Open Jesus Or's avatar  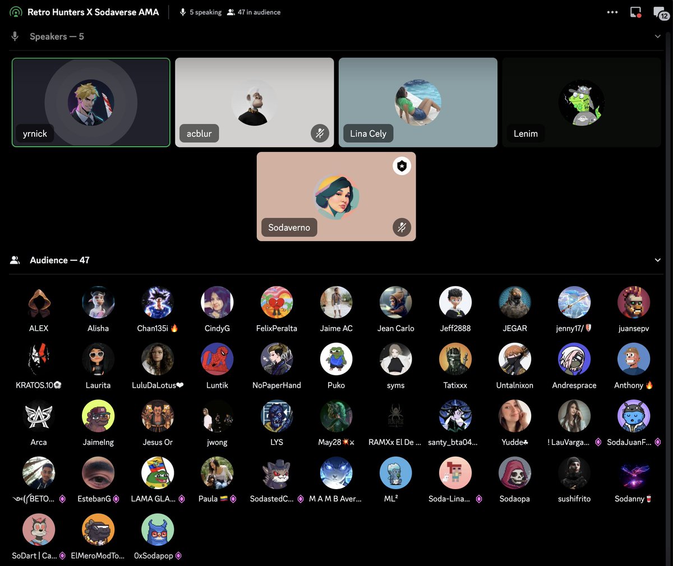coord(158,416)
